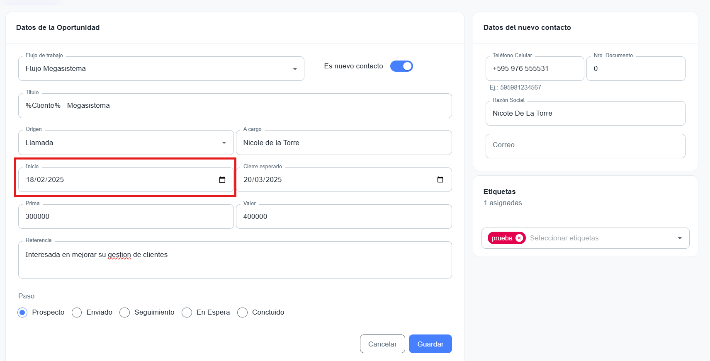Click the Teléfono Celular input field

pyautogui.click(x=534, y=69)
